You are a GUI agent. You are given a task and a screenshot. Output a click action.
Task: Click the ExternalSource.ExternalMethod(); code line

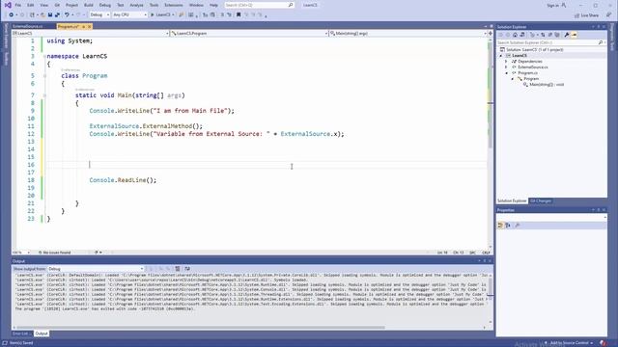(146, 126)
